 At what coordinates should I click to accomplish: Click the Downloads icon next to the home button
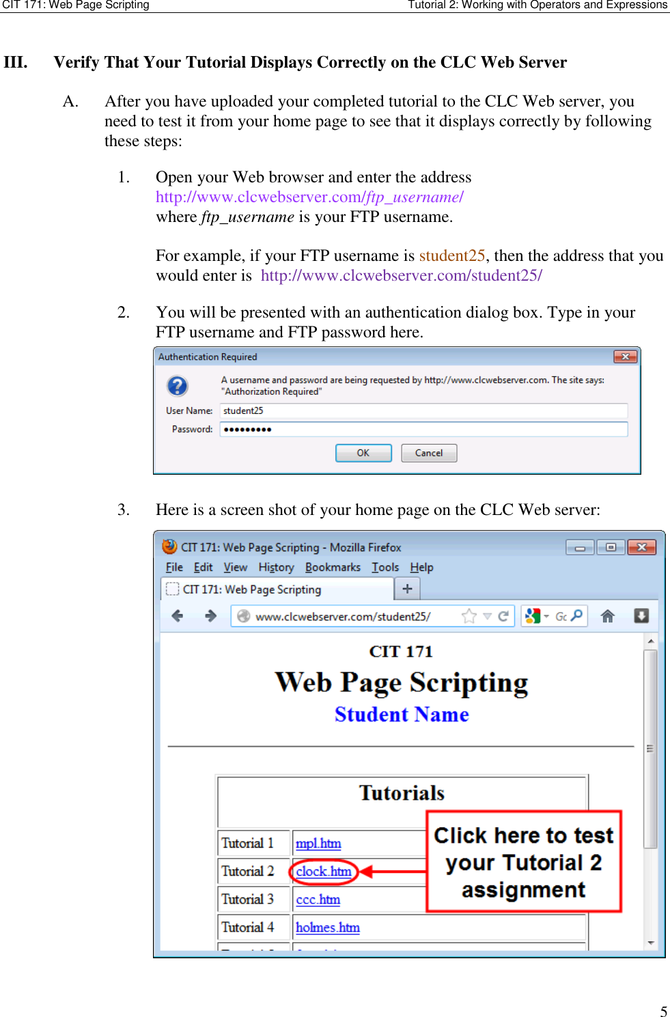point(641,615)
